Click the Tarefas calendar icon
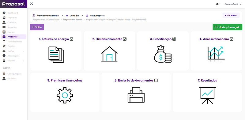Viewport: 245px width, 120px height. click(x=4, y=32)
